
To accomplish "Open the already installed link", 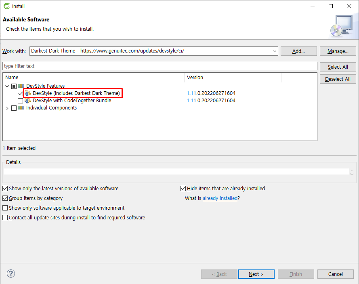I will pos(220,198).
